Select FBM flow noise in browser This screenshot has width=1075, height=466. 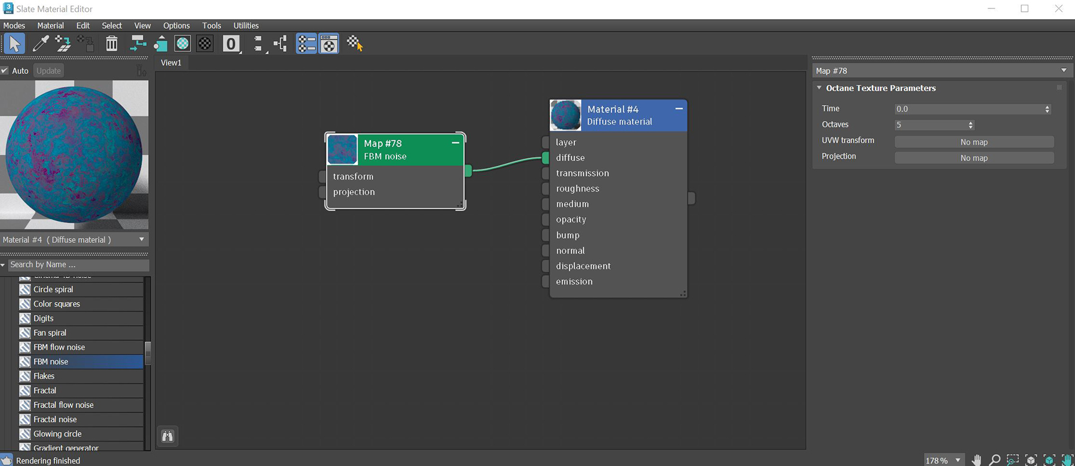click(x=81, y=347)
